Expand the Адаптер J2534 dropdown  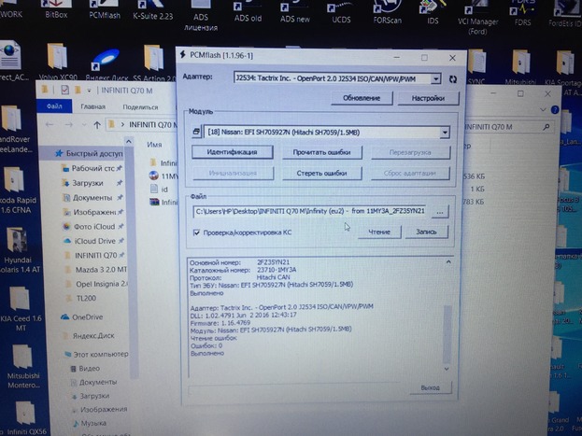tap(439, 78)
